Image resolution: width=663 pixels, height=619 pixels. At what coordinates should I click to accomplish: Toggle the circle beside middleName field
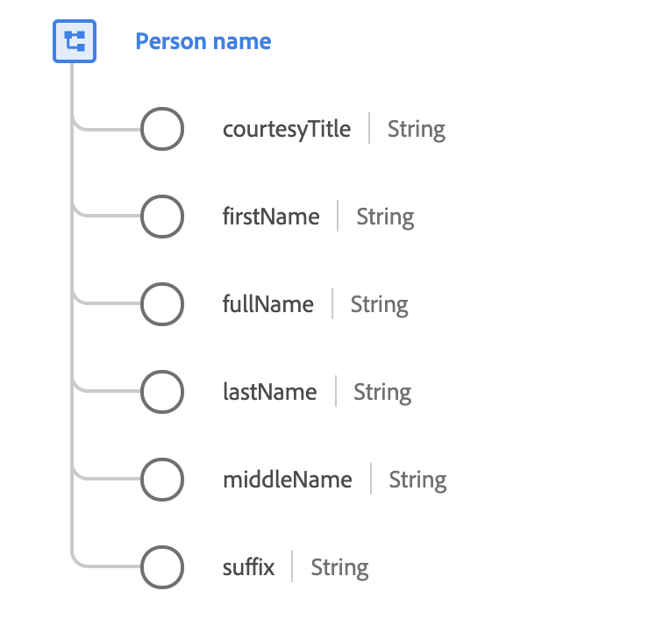coord(162,480)
